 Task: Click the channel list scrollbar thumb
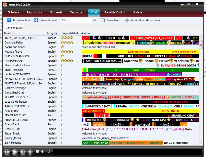(201, 45)
